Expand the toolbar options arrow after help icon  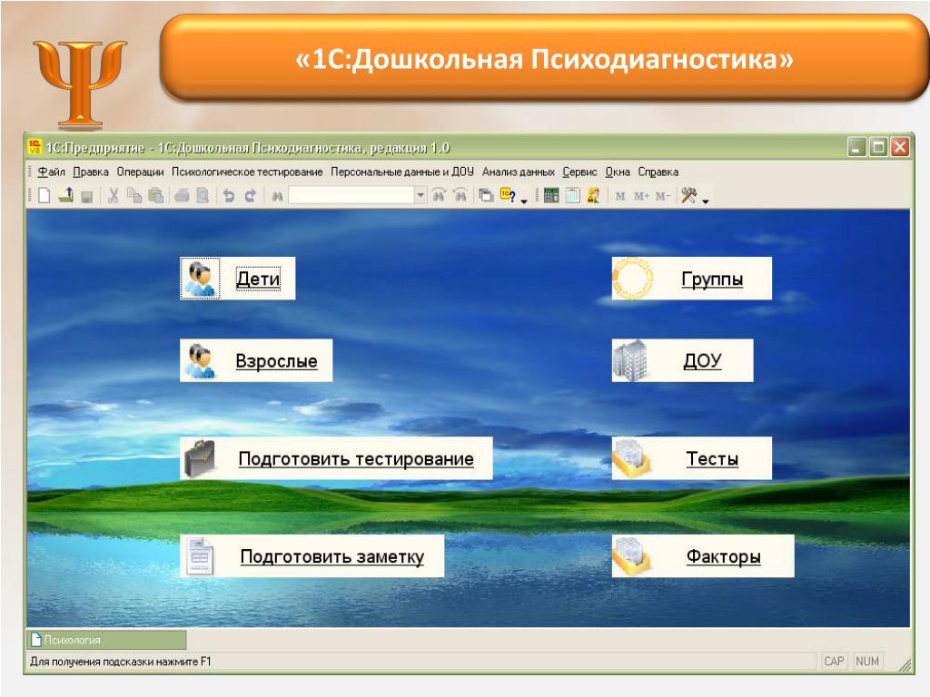pos(524,201)
